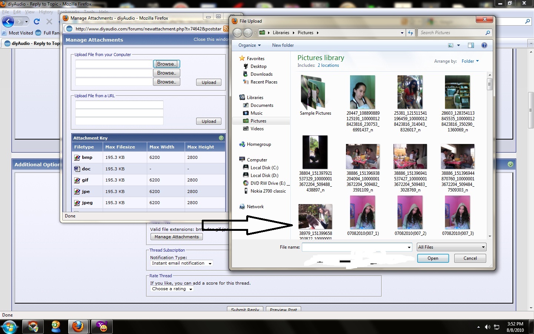
Task: Open Choose a rating dropdown
Action: 172,289
